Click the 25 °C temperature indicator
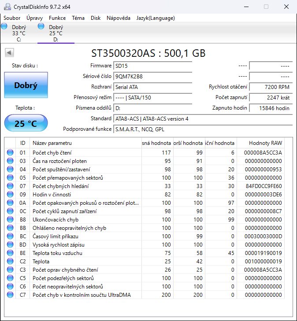The height and width of the screenshot is (321, 297). click(x=26, y=123)
